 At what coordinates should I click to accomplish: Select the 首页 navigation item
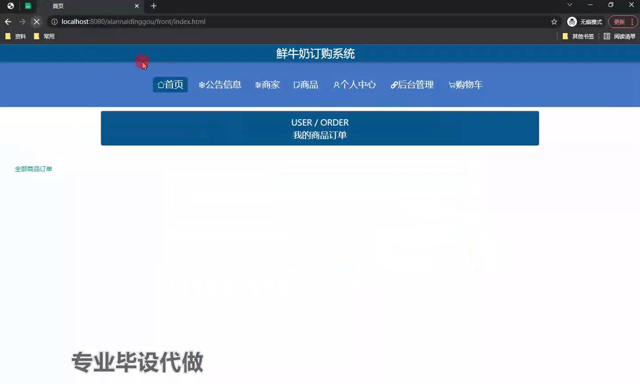pyautogui.click(x=170, y=84)
